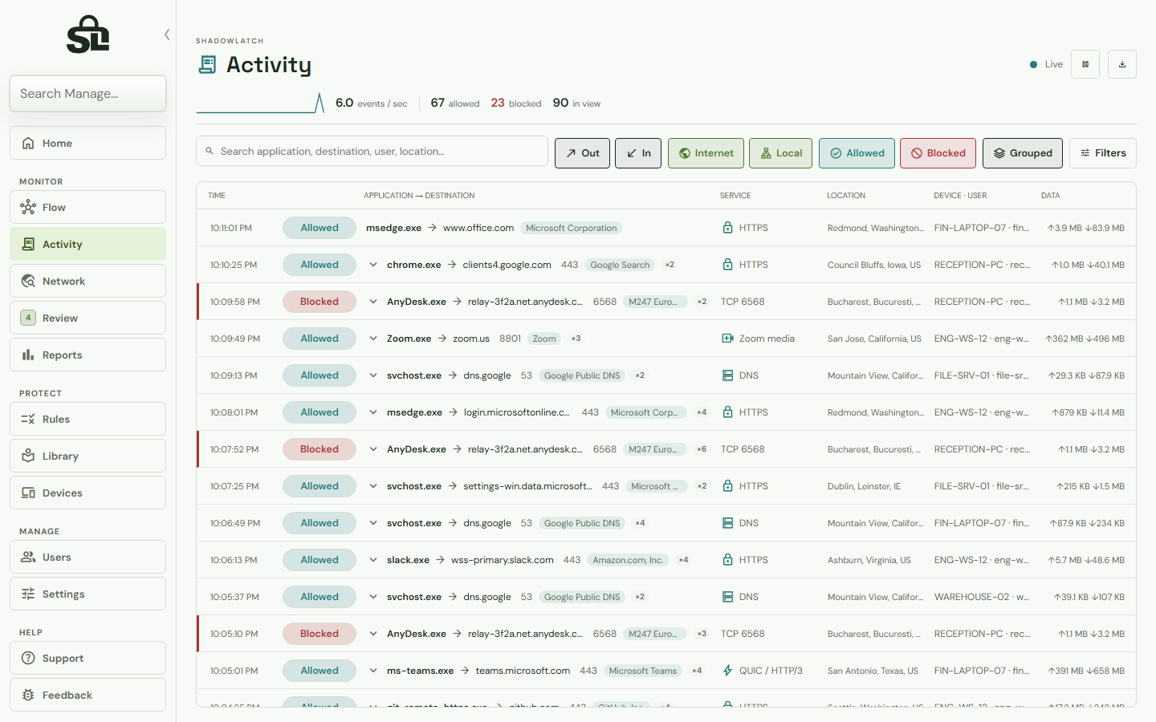Open the Devices section

tap(88, 493)
